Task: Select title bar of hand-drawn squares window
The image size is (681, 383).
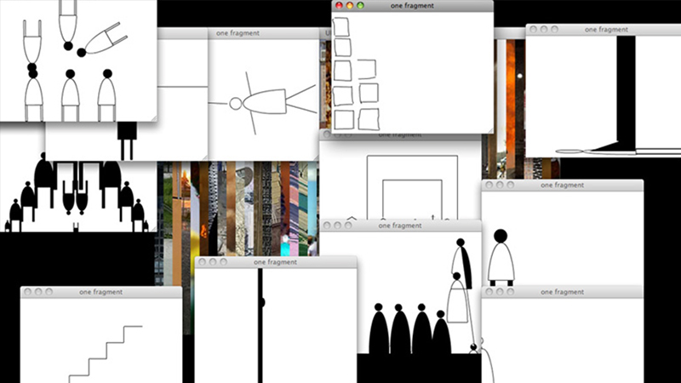Action: coord(412,6)
